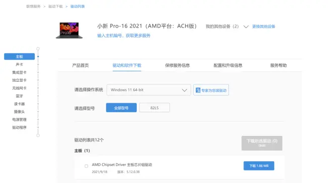
Task: Open 配置和升级信息 tab
Action: 228,66
